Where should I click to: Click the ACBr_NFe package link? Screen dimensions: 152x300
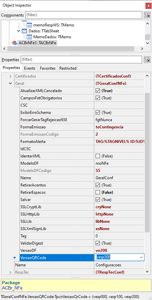(x=12, y=288)
